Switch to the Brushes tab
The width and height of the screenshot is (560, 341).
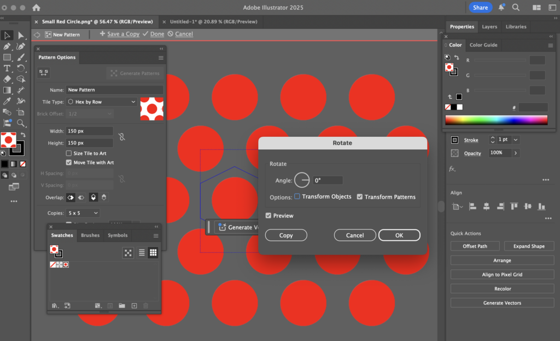tap(90, 235)
